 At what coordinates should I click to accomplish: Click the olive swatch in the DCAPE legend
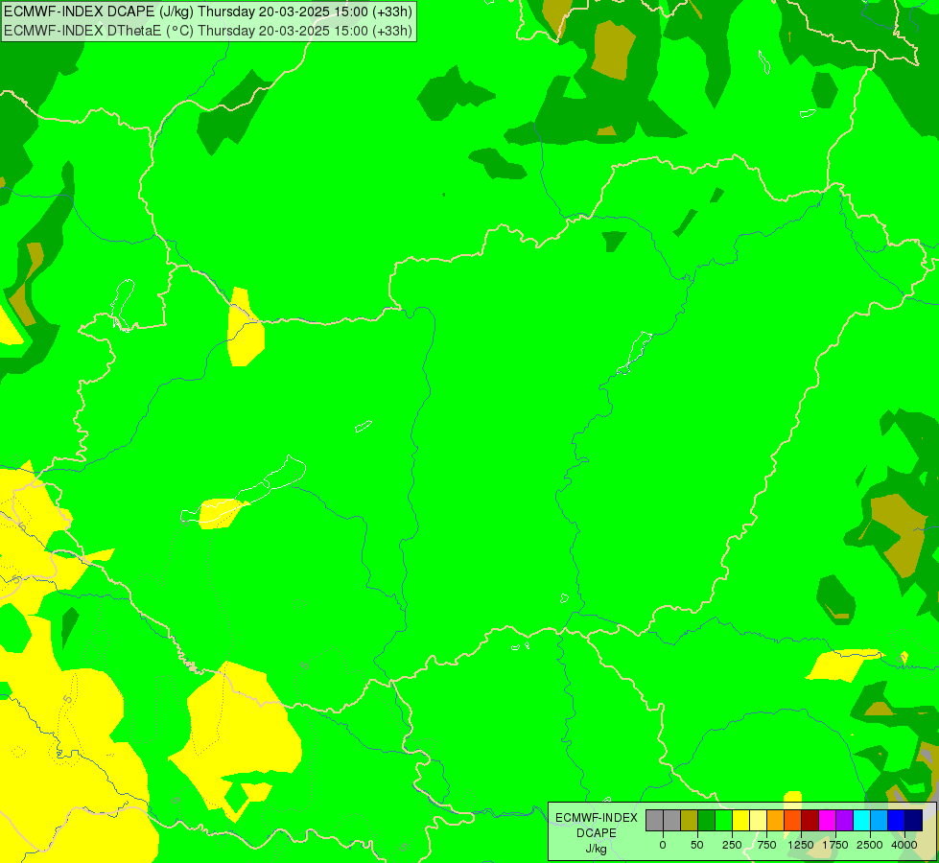click(x=690, y=821)
